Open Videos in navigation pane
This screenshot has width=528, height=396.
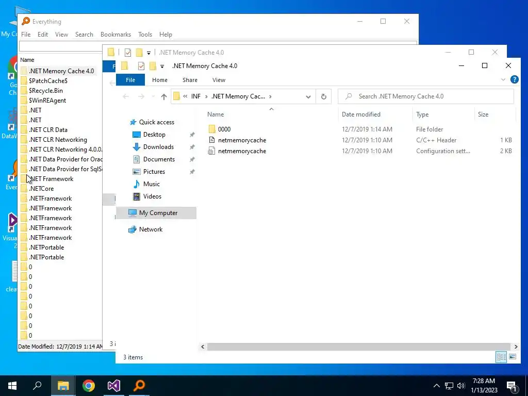pyautogui.click(x=152, y=196)
